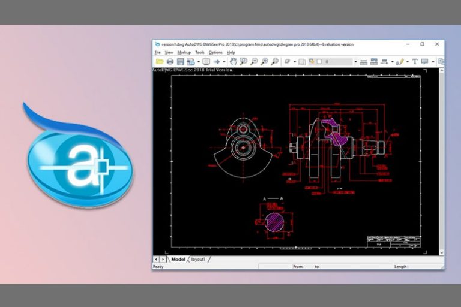Click the partially visible icon at toolbar end

pos(441,61)
